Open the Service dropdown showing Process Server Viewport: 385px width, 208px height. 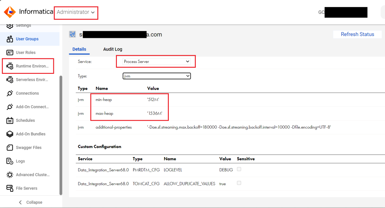(x=157, y=62)
